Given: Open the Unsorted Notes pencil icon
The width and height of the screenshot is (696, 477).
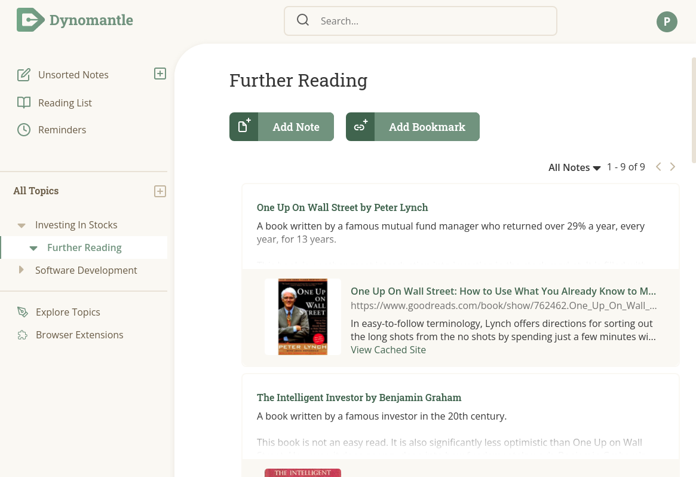Looking at the screenshot, I should 23,75.
